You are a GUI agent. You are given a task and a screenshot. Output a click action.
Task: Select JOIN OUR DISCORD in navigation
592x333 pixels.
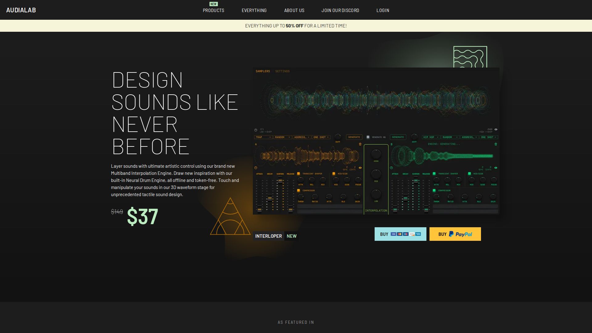point(340,10)
